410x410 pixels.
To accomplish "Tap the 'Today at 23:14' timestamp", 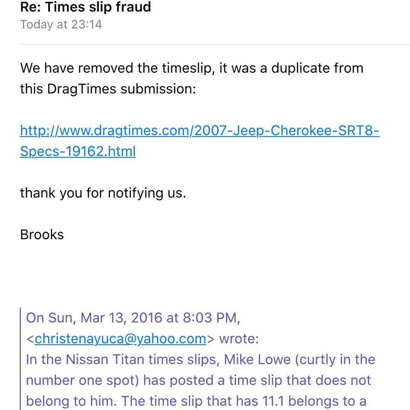I will point(61,25).
